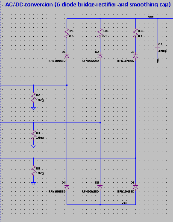173x222 pixels.
Task: Click the D1 diode symbol
Action: [x=67, y=56]
